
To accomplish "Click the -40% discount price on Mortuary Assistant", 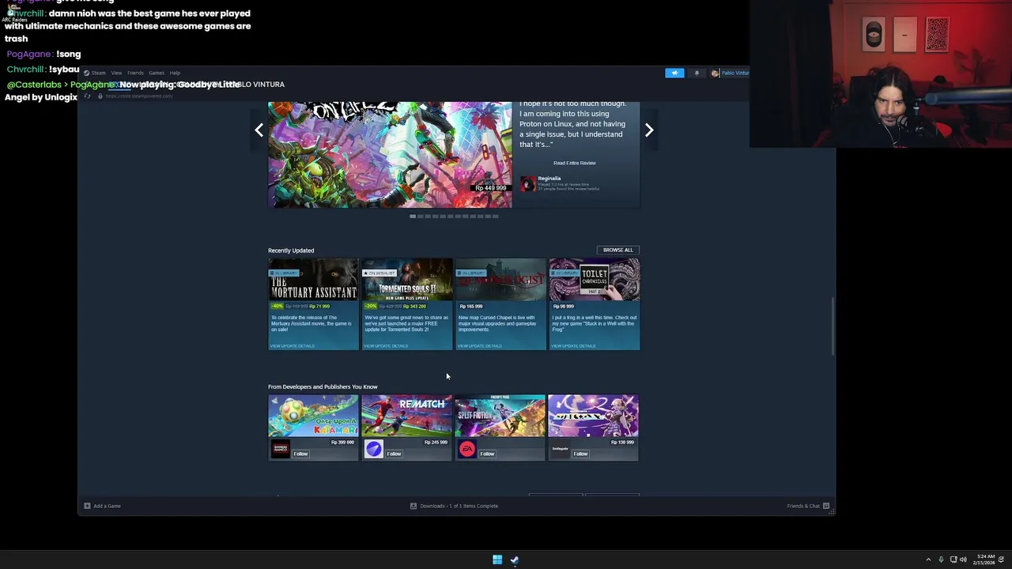I will pos(300,306).
